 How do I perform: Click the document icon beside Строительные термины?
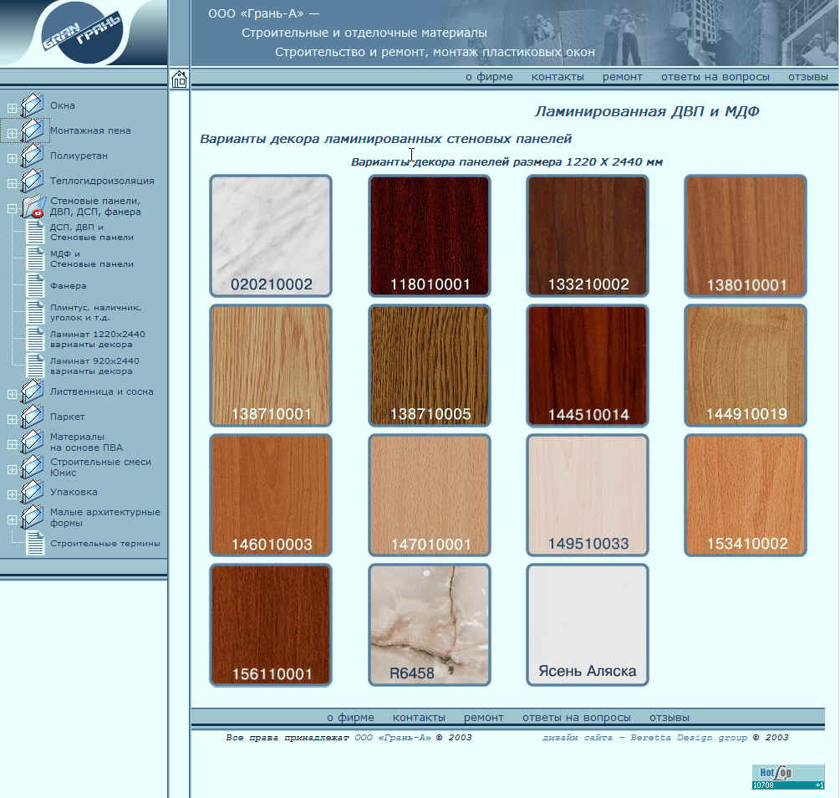click(x=35, y=543)
